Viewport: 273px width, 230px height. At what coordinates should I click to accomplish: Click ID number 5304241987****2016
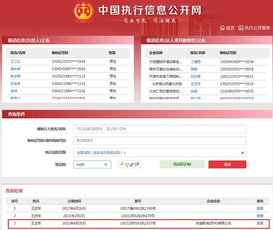[68, 69]
